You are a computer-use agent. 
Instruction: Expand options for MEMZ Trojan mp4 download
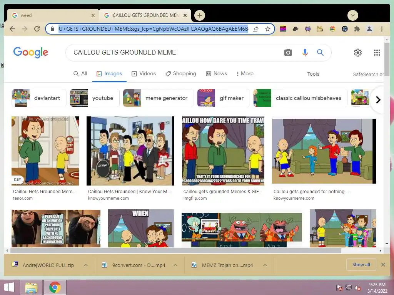[x=265, y=265]
